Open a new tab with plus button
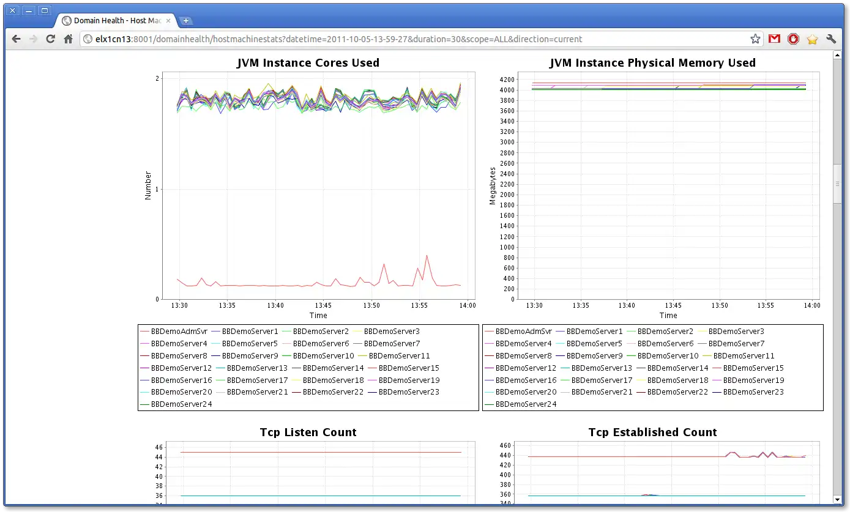Image resolution: width=850 pixels, height=512 pixels. click(186, 21)
